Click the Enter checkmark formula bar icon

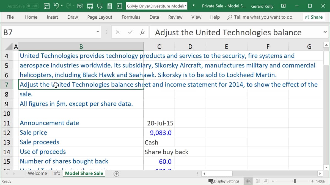point(130,32)
